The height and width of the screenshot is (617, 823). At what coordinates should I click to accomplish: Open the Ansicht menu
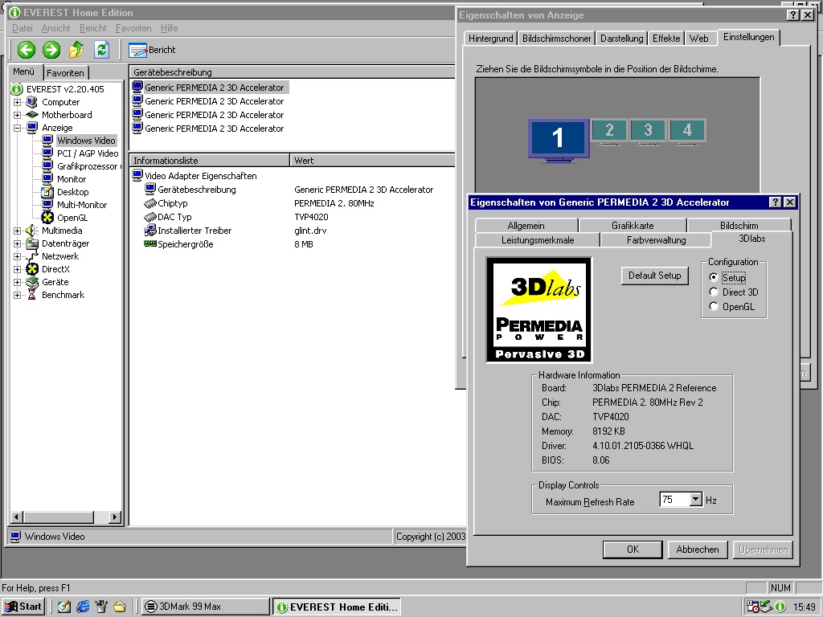pos(55,28)
